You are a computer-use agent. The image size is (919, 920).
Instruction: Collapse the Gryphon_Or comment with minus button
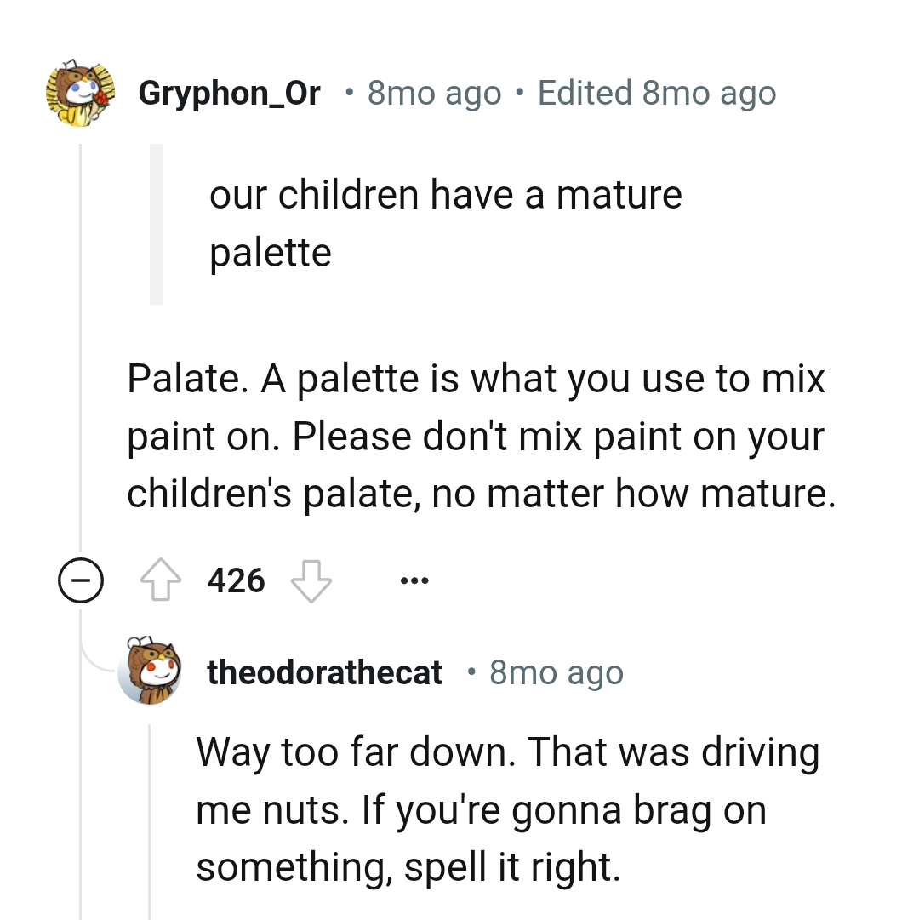click(x=81, y=581)
